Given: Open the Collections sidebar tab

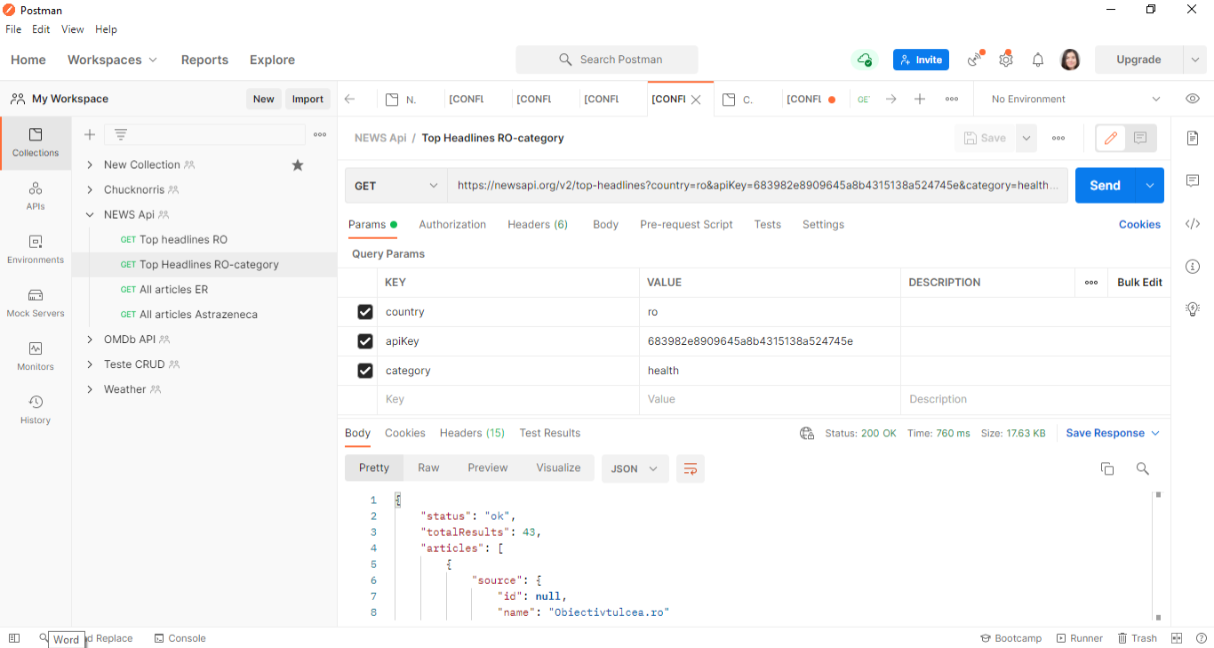Looking at the screenshot, I should click(36, 142).
